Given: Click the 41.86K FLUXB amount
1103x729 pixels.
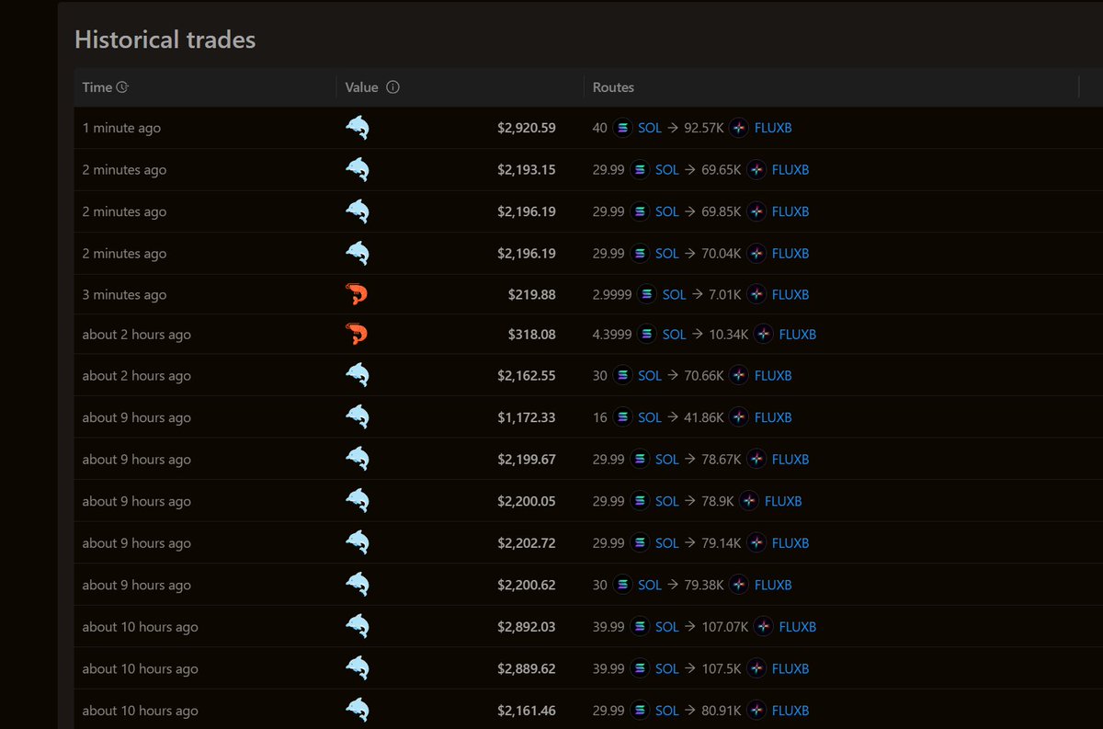Looking at the screenshot, I should coord(704,416).
